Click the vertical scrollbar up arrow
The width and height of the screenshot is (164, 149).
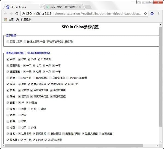(x=160, y=24)
